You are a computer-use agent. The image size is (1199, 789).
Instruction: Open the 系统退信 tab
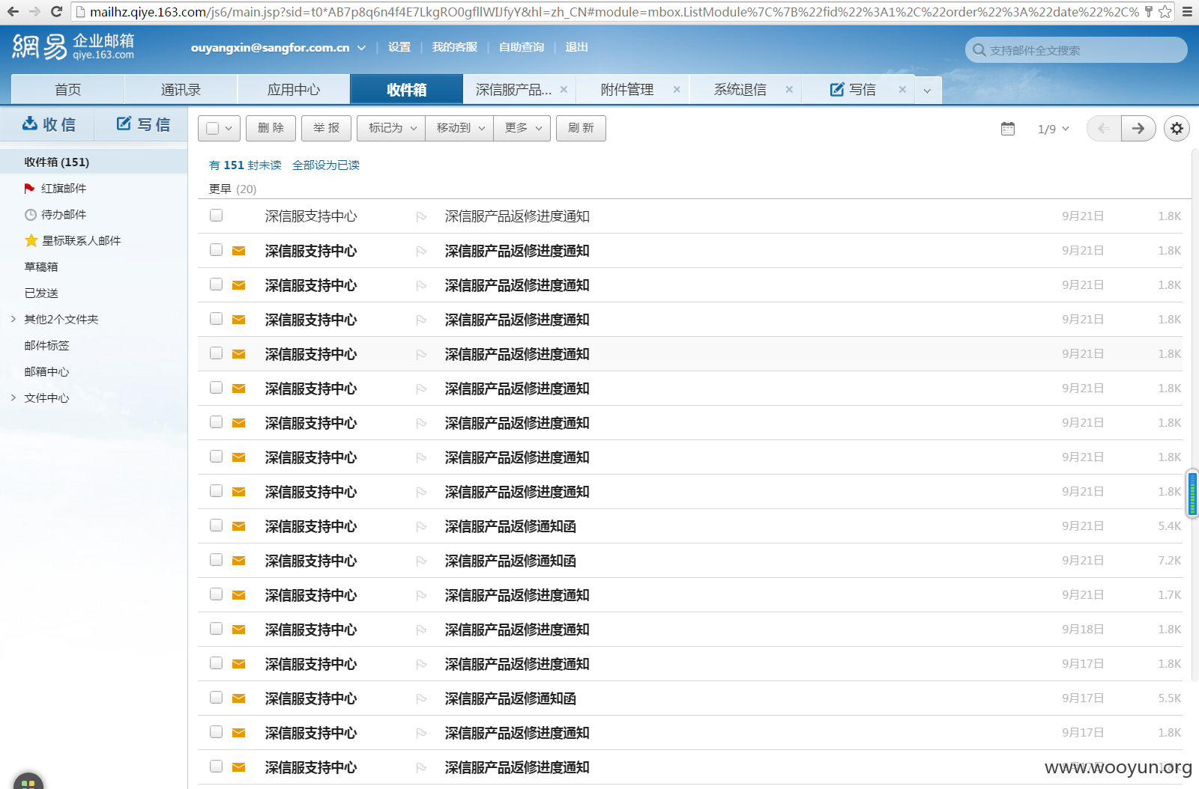[x=740, y=90]
